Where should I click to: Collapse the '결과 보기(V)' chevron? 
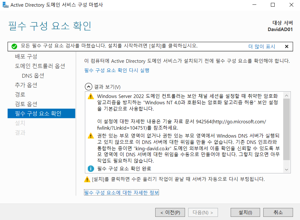(88, 87)
